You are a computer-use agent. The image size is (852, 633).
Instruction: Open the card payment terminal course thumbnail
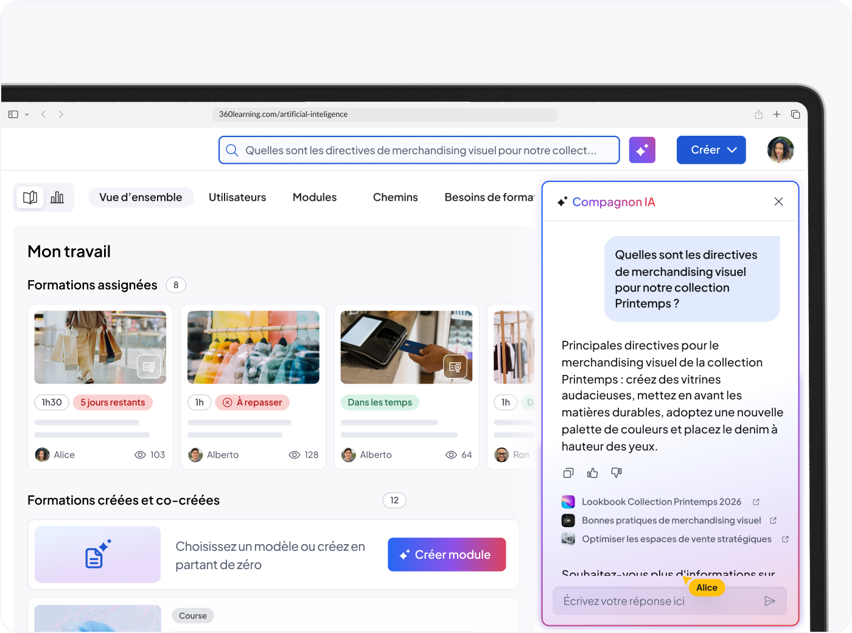[x=407, y=348]
